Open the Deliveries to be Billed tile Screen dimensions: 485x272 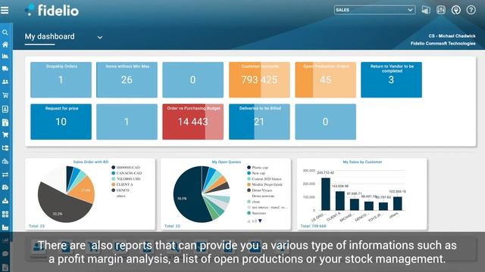[259, 122]
